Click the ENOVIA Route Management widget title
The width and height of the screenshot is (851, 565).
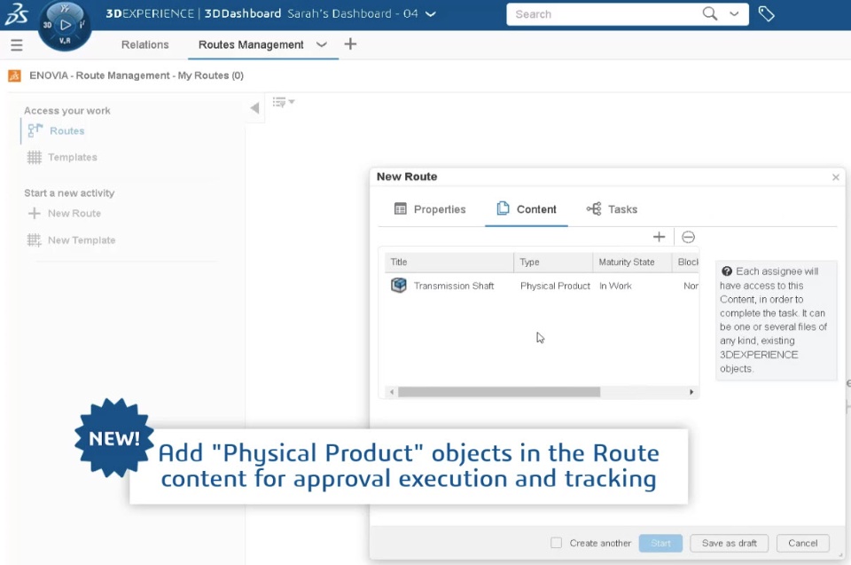click(x=137, y=75)
